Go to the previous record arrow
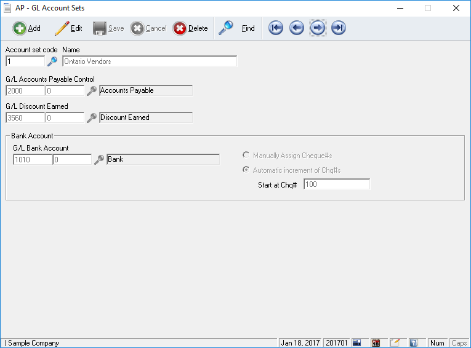The height and width of the screenshot is (348, 471). 297,28
